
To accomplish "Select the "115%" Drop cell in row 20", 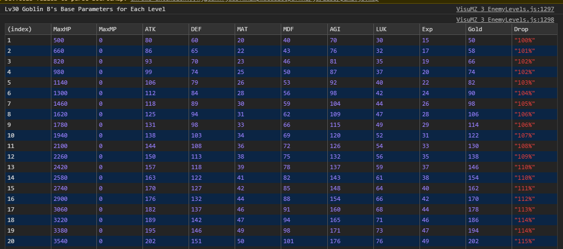I will pyautogui.click(x=524, y=241).
